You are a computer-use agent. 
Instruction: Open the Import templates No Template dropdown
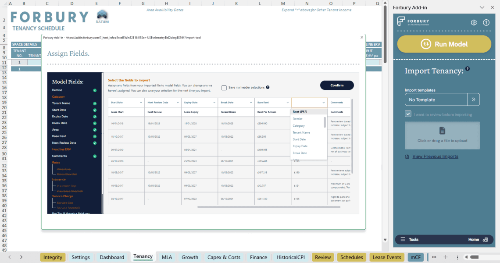point(436,100)
